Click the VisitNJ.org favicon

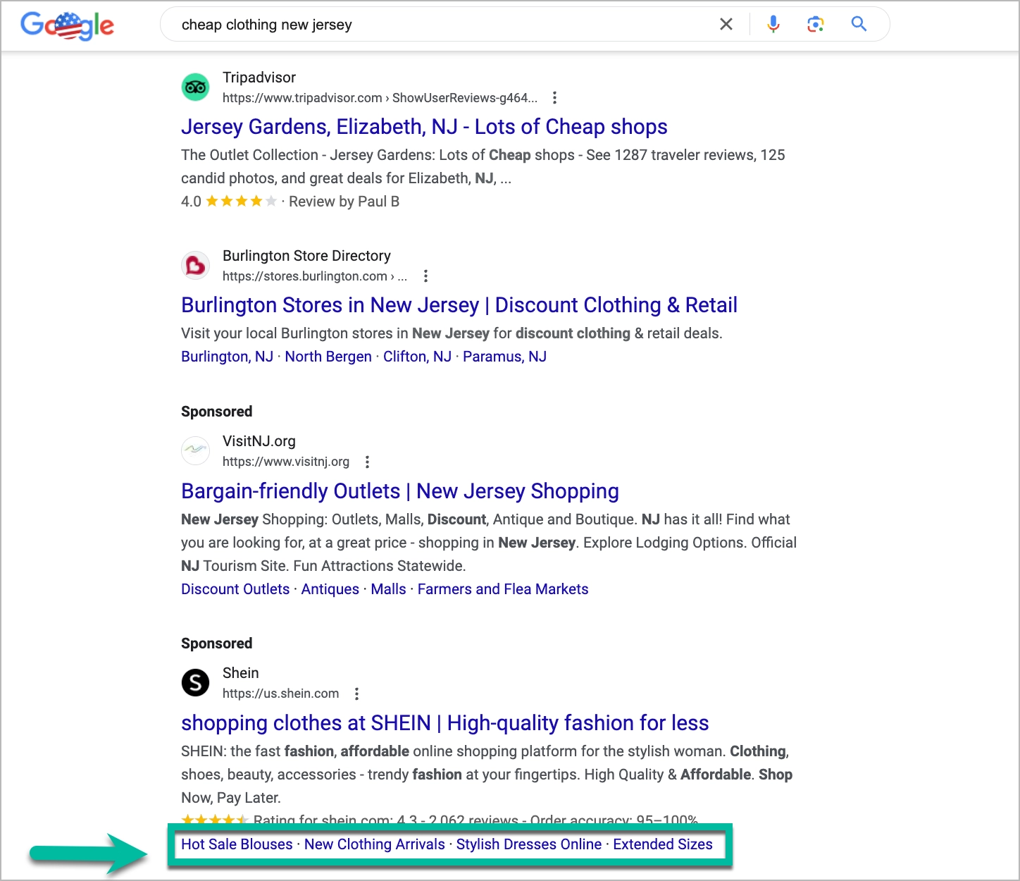pyautogui.click(x=195, y=450)
